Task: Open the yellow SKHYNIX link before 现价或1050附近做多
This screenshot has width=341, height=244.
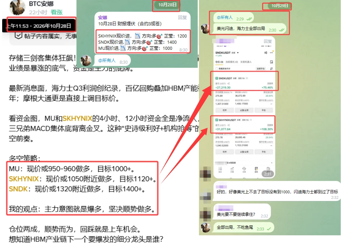Action: [24, 179]
